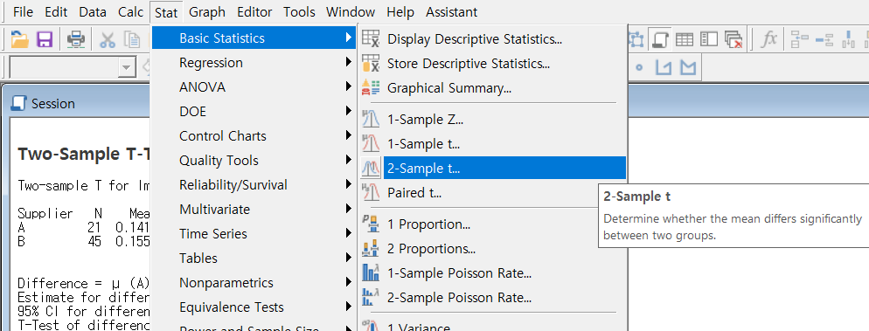Image resolution: width=869 pixels, height=331 pixels.
Task: Click the Stat menu
Action: click(x=166, y=11)
